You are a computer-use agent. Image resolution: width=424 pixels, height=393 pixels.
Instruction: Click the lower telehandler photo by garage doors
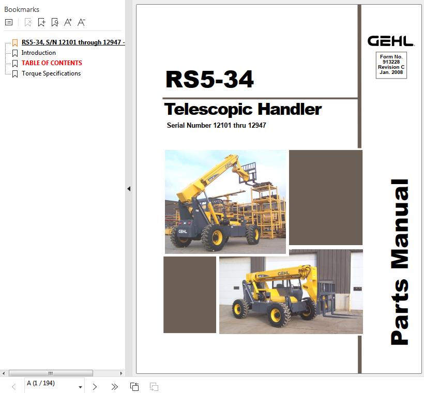(x=291, y=292)
